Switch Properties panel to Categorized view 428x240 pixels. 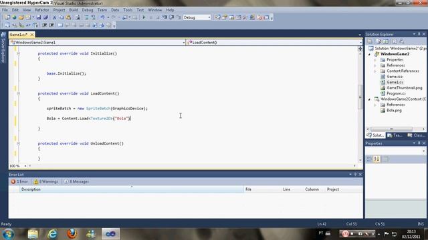pyautogui.click(x=369, y=159)
